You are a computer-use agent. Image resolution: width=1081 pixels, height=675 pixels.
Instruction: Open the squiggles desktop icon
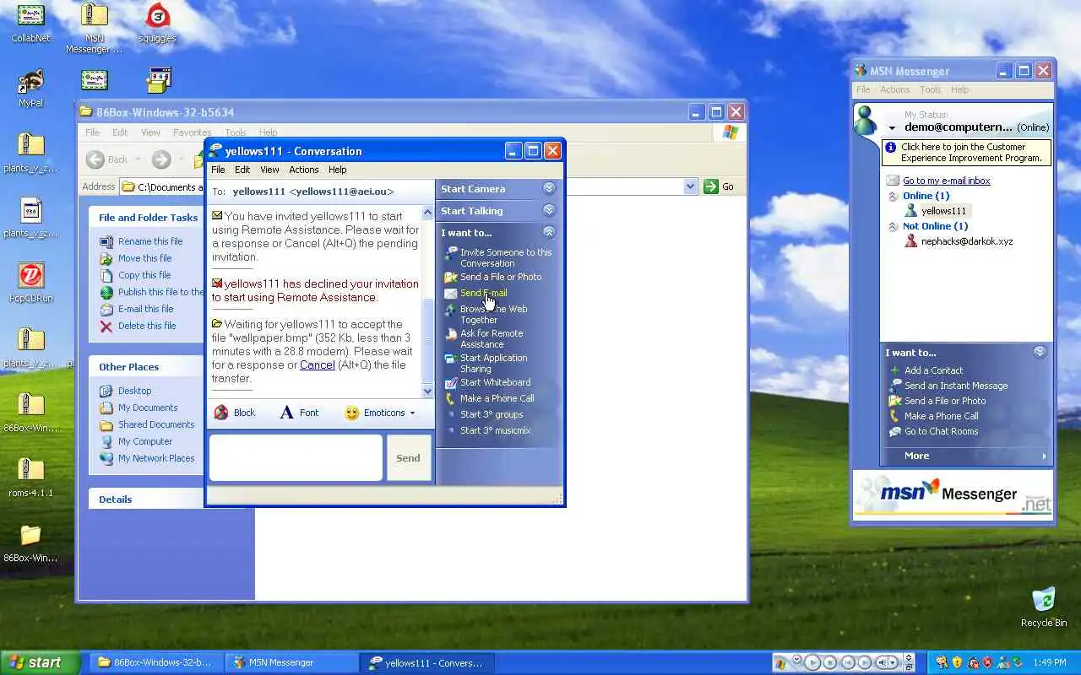(x=157, y=23)
